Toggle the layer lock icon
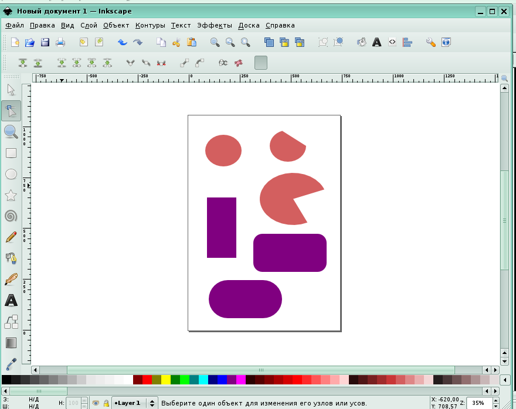Image resolution: width=516 pixels, height=409 pixels. point(106,403)
